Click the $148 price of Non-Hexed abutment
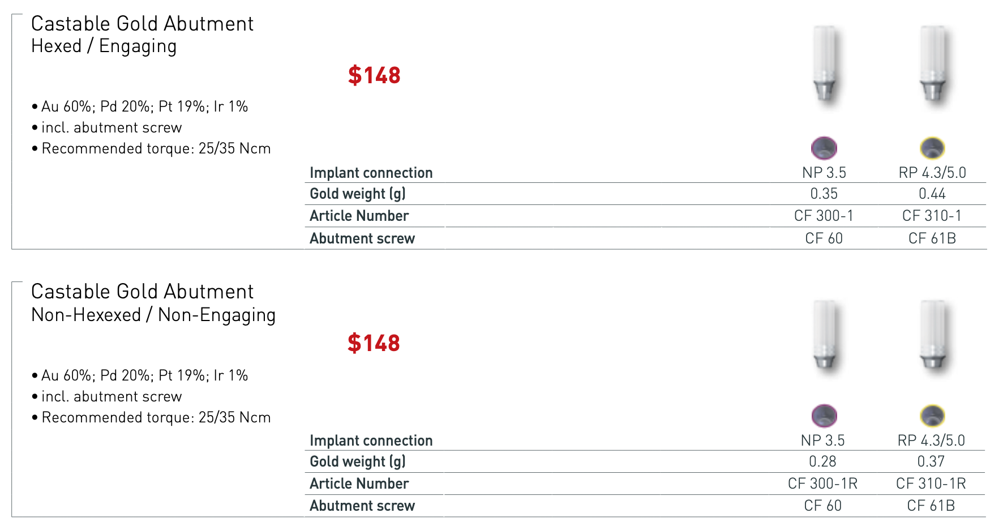 coord(374,343)
